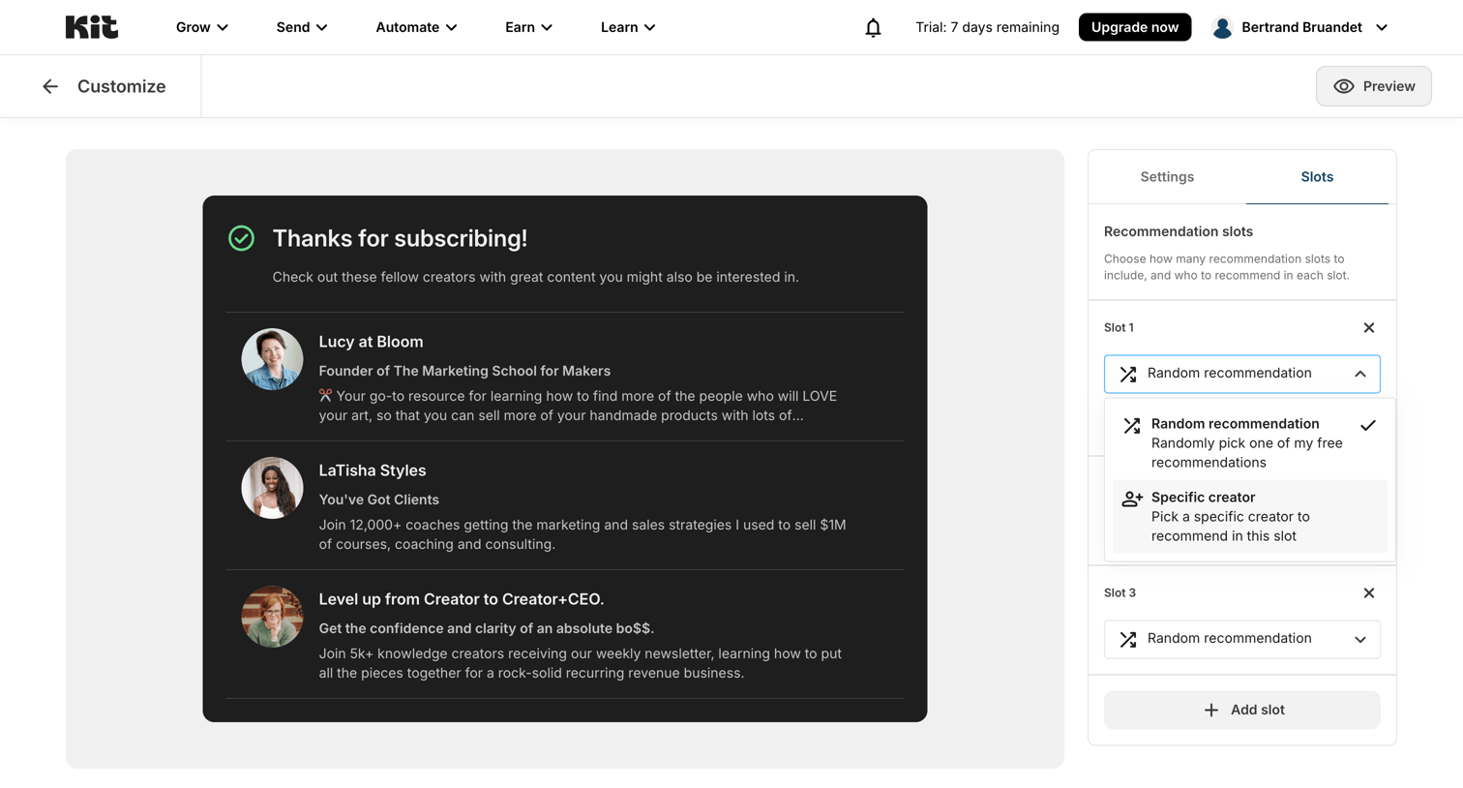This screenshot has width=1463, height=788.
Task: Select the Random recommendation option
Action: coord(1249,443)
